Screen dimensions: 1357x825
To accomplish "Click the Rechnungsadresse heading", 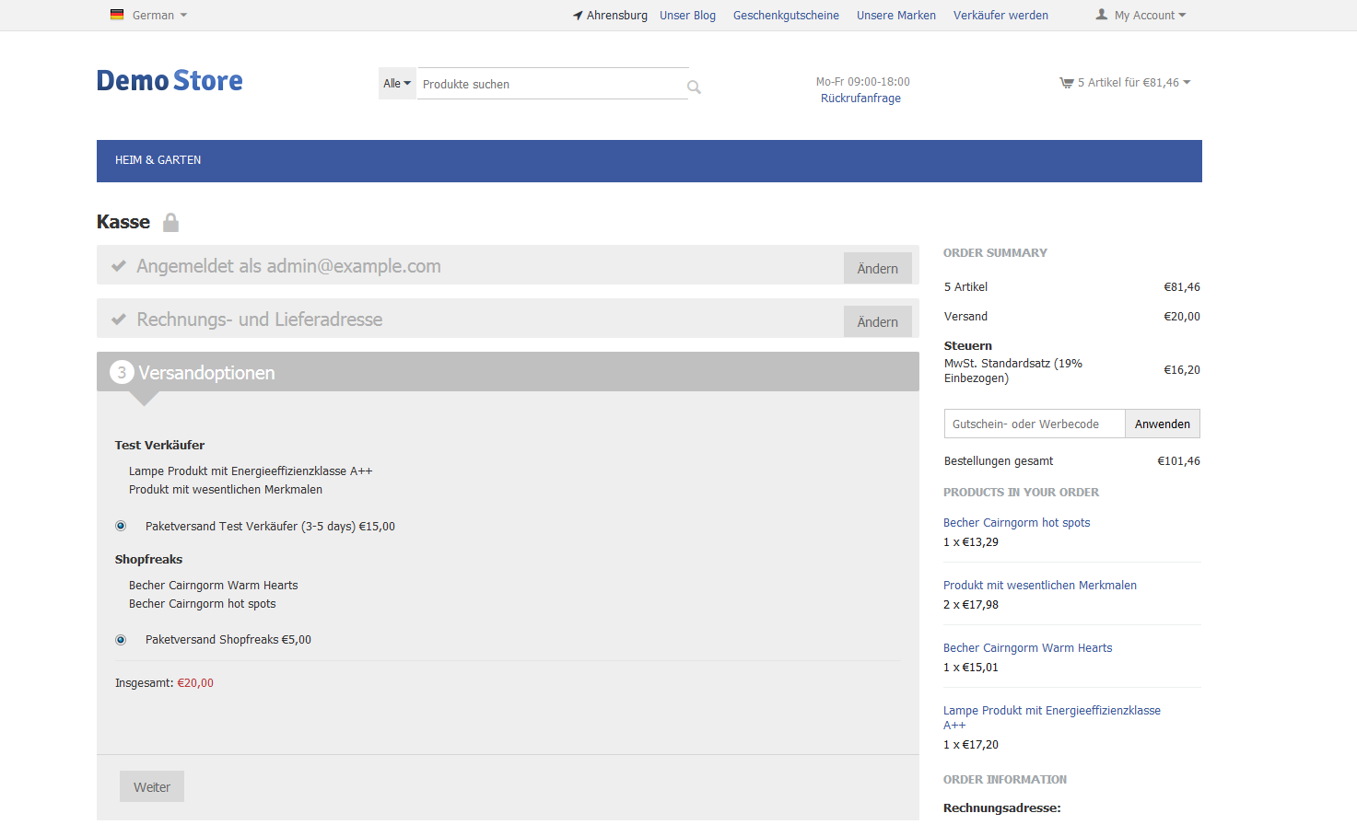I will 1002,808.
